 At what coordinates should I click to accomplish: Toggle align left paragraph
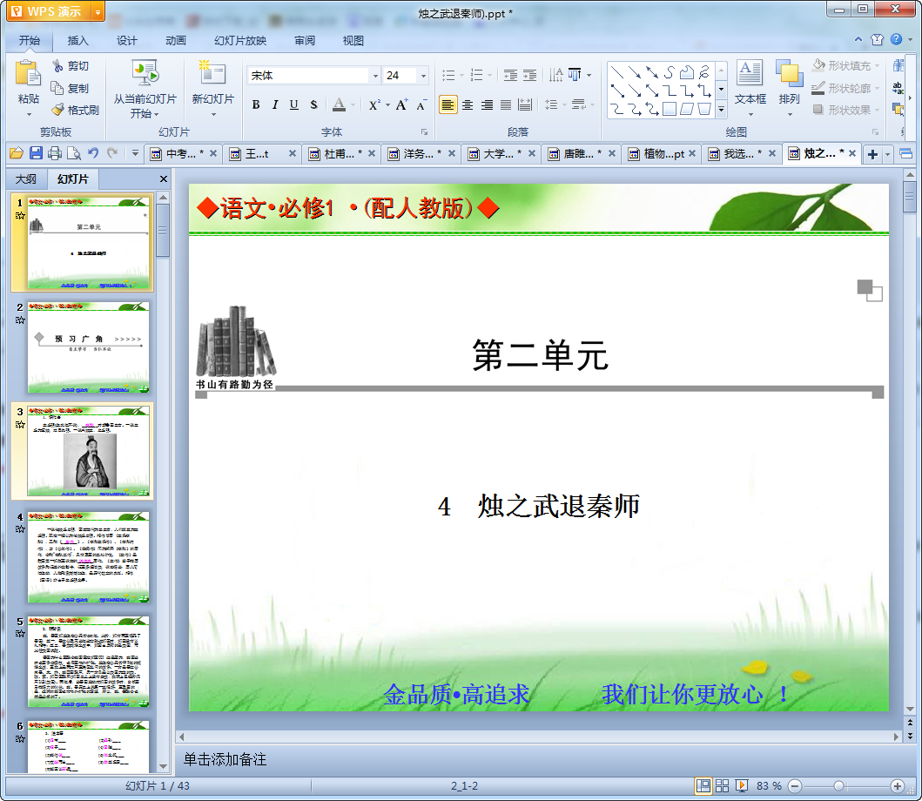[448, 104]
